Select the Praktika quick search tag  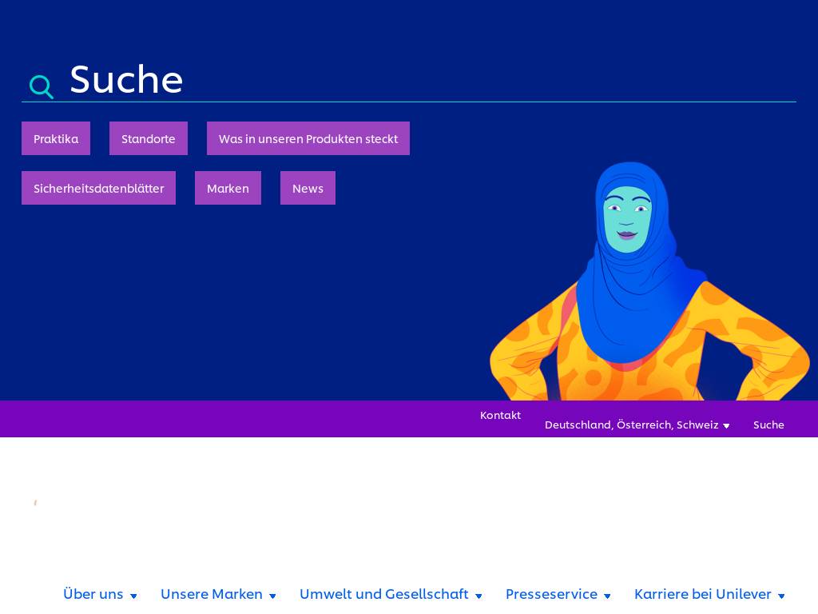click(x=56, y=138)
